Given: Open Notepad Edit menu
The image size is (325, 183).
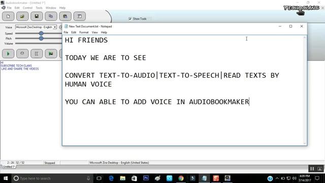Looking at the screenshot, I should 74,33.
